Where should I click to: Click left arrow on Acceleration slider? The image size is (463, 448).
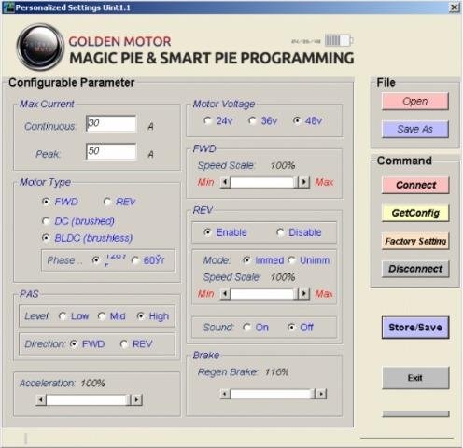[x=41, y=399]
